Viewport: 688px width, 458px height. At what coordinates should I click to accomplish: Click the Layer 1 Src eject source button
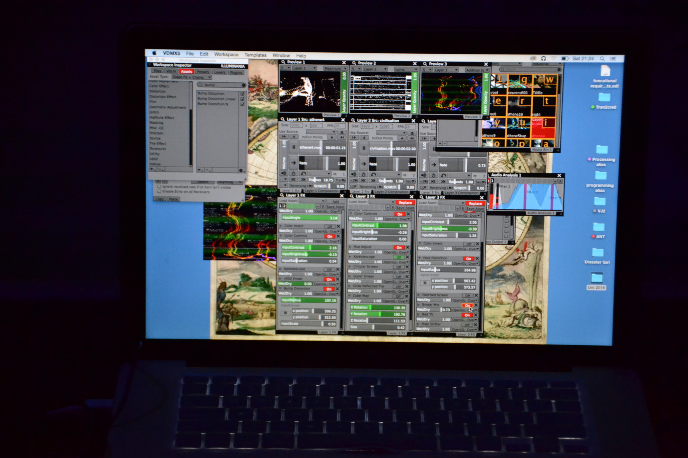[x=342, y=132]
